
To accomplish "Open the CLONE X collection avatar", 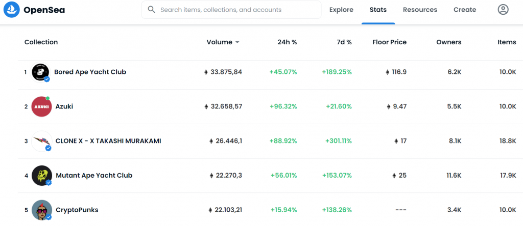I will pyautogui.click(x=42, y=142).
